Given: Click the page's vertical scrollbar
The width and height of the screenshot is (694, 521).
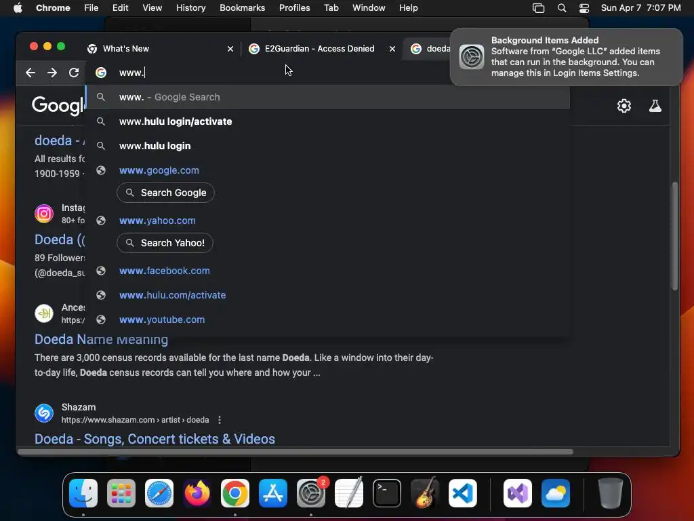Looking at the screenshot, I should pos(674,235).
